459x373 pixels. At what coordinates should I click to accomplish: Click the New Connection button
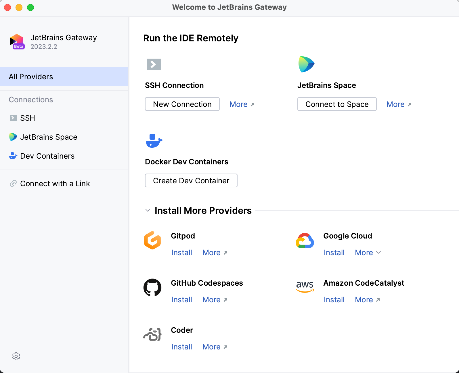point(182,104)
